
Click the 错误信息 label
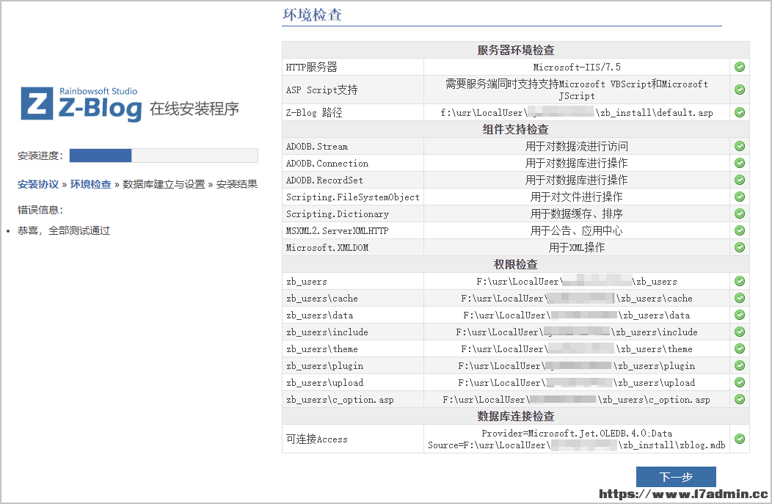click(x=40, y=210)
